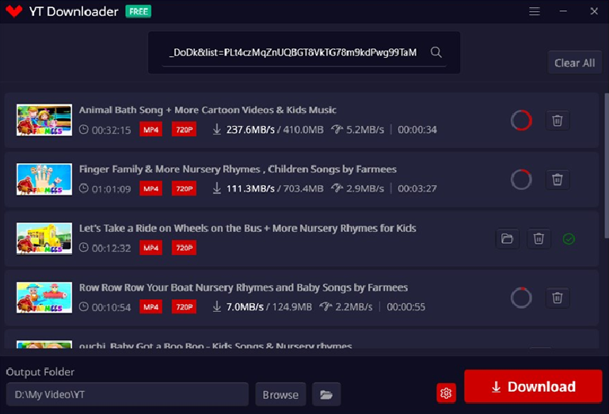Click the list's vertical scrollbar
The height and width of the screenshot is (414, 609).
point(607,165)
